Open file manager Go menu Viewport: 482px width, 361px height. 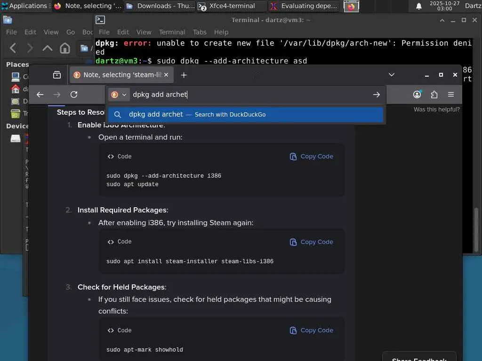pos(71,32)
